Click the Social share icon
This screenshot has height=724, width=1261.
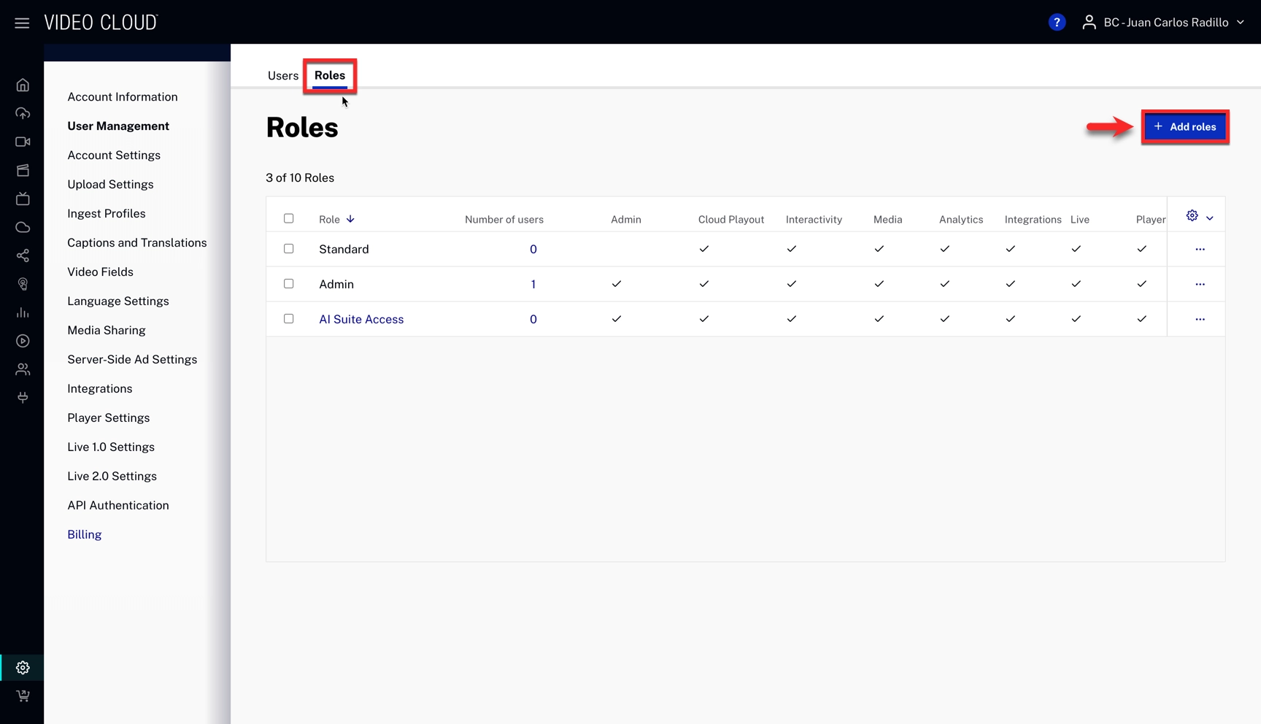pos(23,256)
